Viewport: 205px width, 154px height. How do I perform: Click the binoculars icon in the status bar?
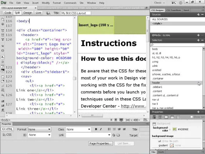pyautogui.click(x=145, y=120)
